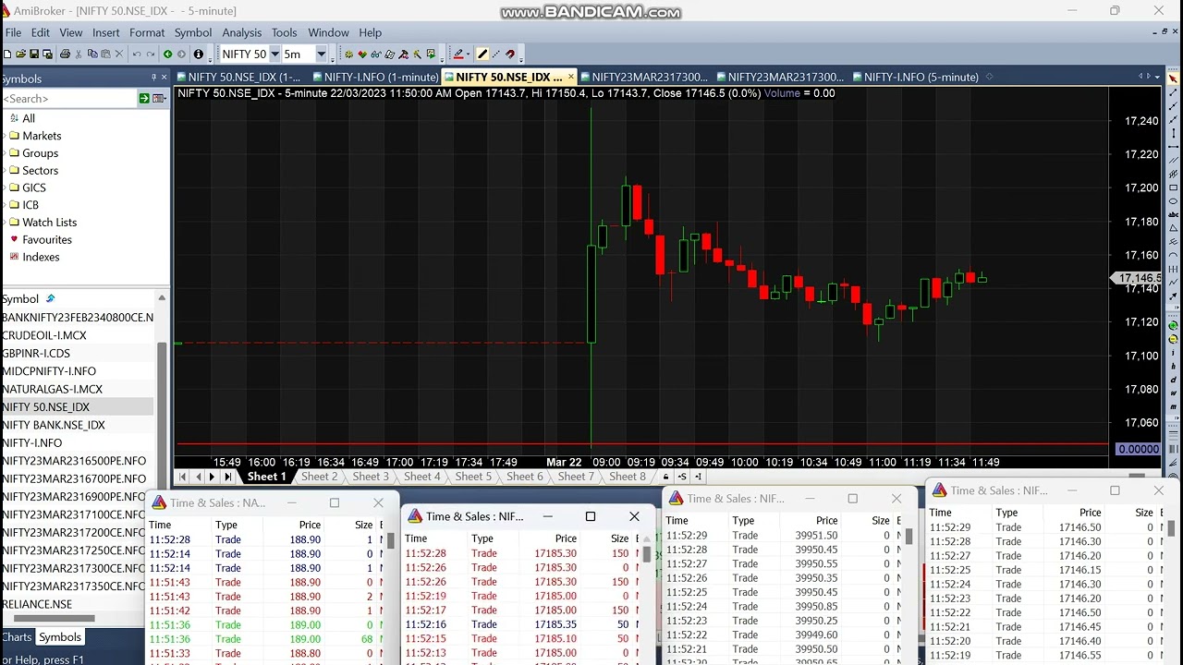Switch to the NIFTY-I.NFO (5-minute) chart tab
1183x665 pixels.
pyautogui.click(x=915, y=77)
